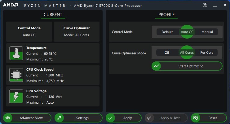The height and width of the screenshot is (124, 230).
Task: Switch Control Mode to Manual
Action: (x=207, y=32)
